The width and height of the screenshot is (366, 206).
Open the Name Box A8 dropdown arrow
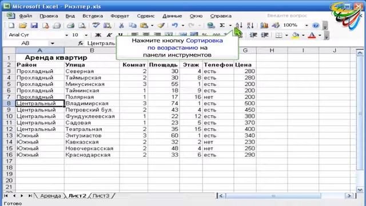53,43
